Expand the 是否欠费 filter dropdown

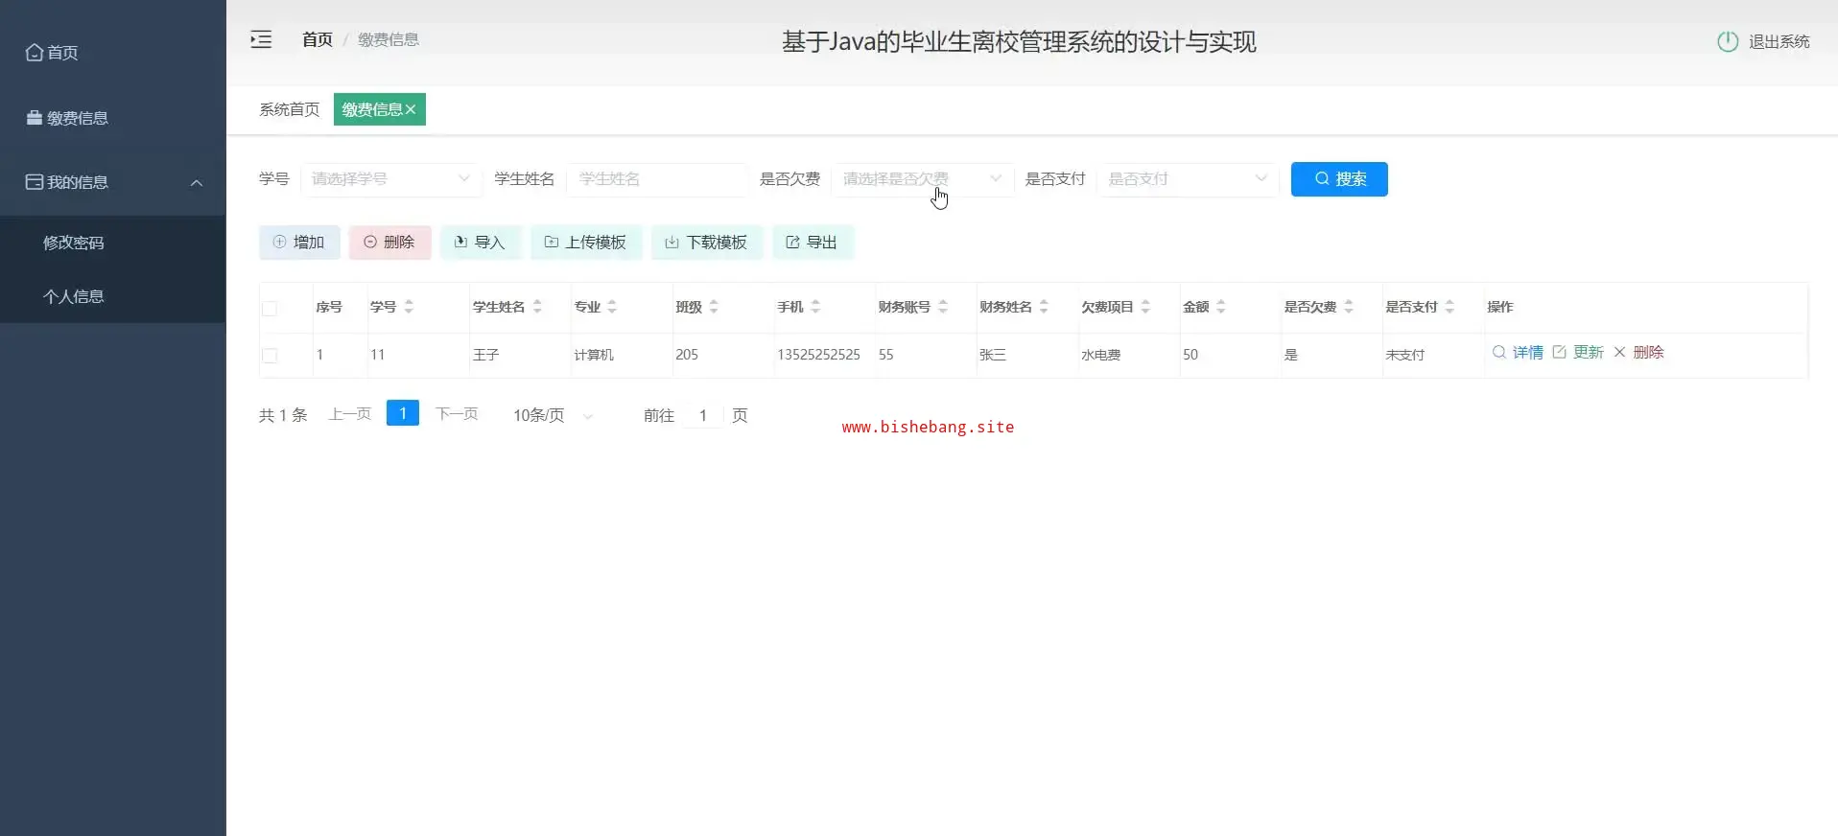tap(921, 179)
